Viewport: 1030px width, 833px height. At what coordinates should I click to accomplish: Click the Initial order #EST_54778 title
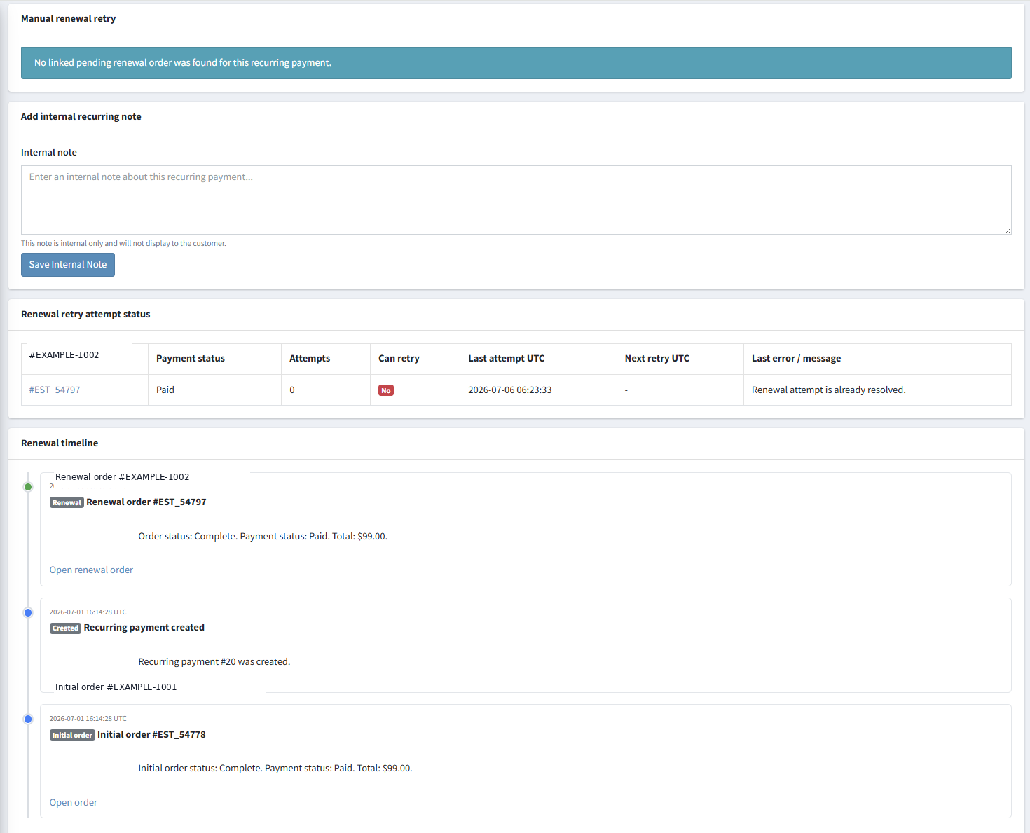click(x=151, y=735)
